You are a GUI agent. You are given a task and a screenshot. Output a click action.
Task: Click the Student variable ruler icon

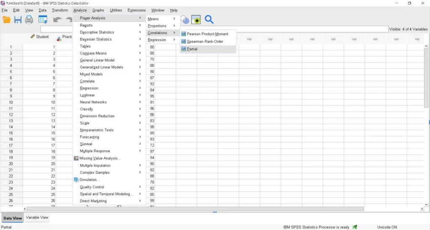point(33,36)
